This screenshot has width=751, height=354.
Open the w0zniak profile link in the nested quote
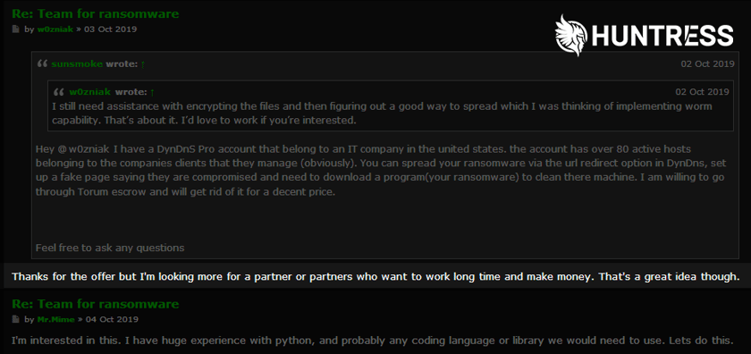(x=90, y=91)
